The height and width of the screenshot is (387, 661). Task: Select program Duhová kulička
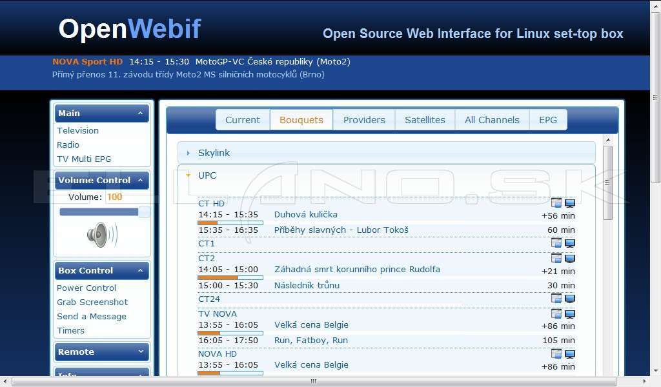tap(305, 214)
